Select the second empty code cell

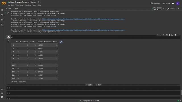[93, 93]
